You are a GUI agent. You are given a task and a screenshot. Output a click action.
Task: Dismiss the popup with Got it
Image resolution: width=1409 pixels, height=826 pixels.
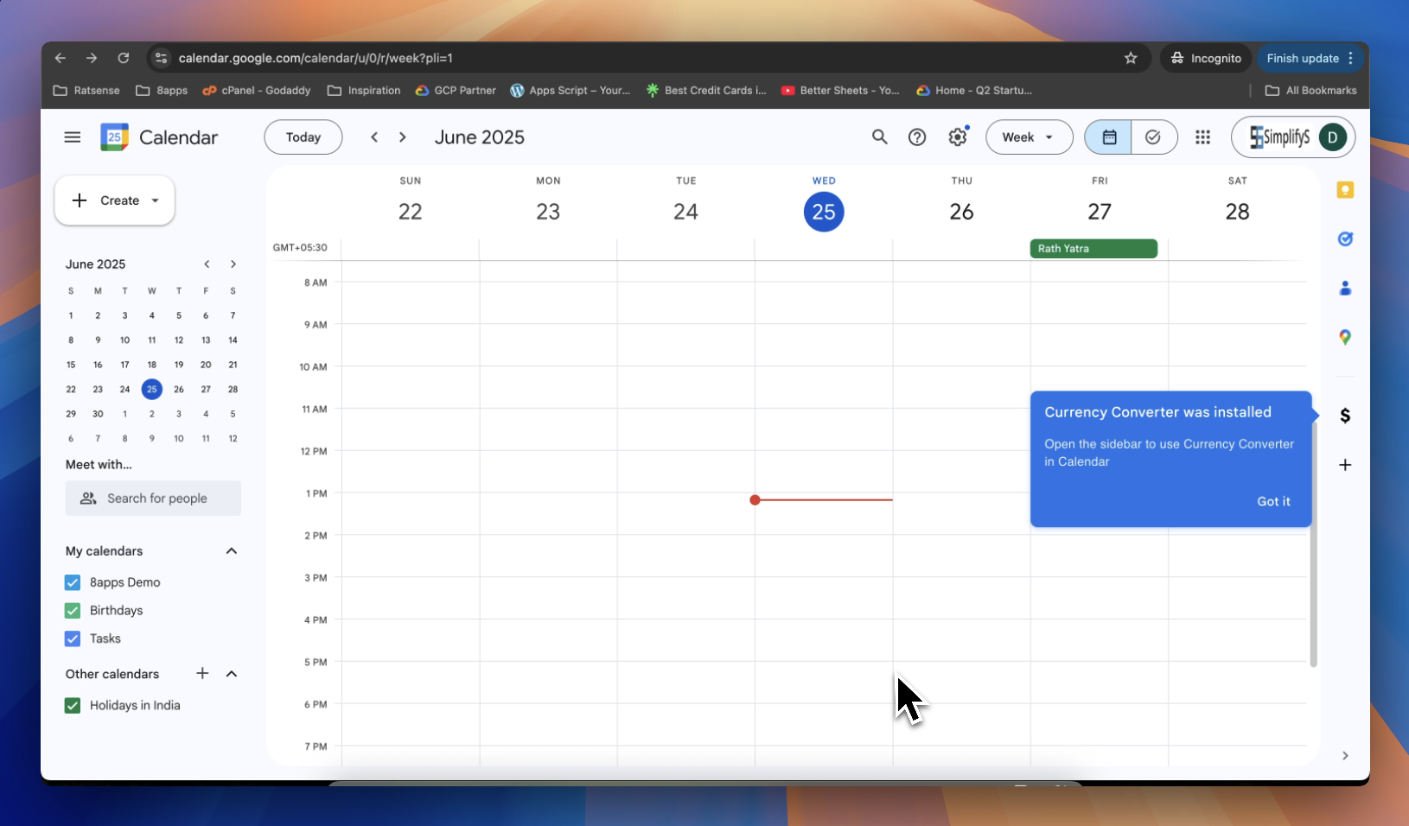click(1273, 502)
